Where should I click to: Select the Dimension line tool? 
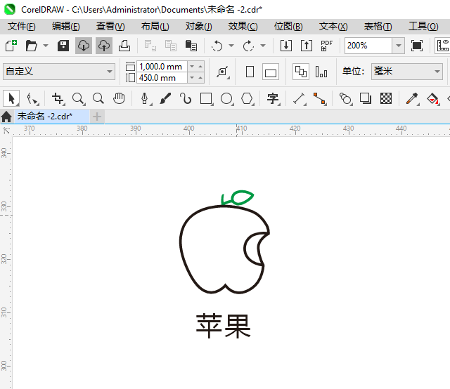click(300, 98)
